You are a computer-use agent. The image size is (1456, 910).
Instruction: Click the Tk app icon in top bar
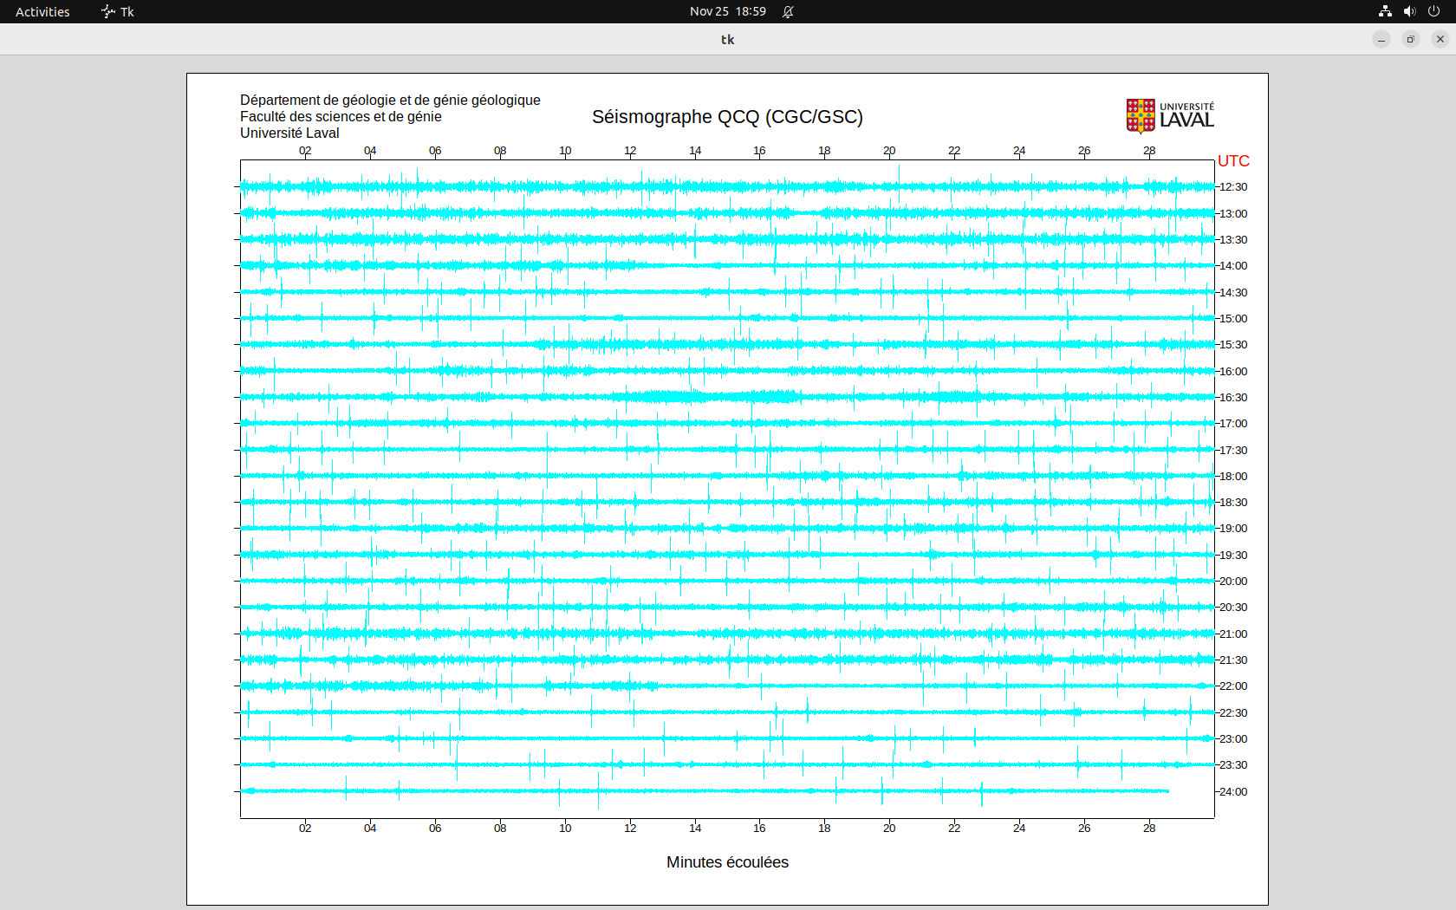click(108, 11)
